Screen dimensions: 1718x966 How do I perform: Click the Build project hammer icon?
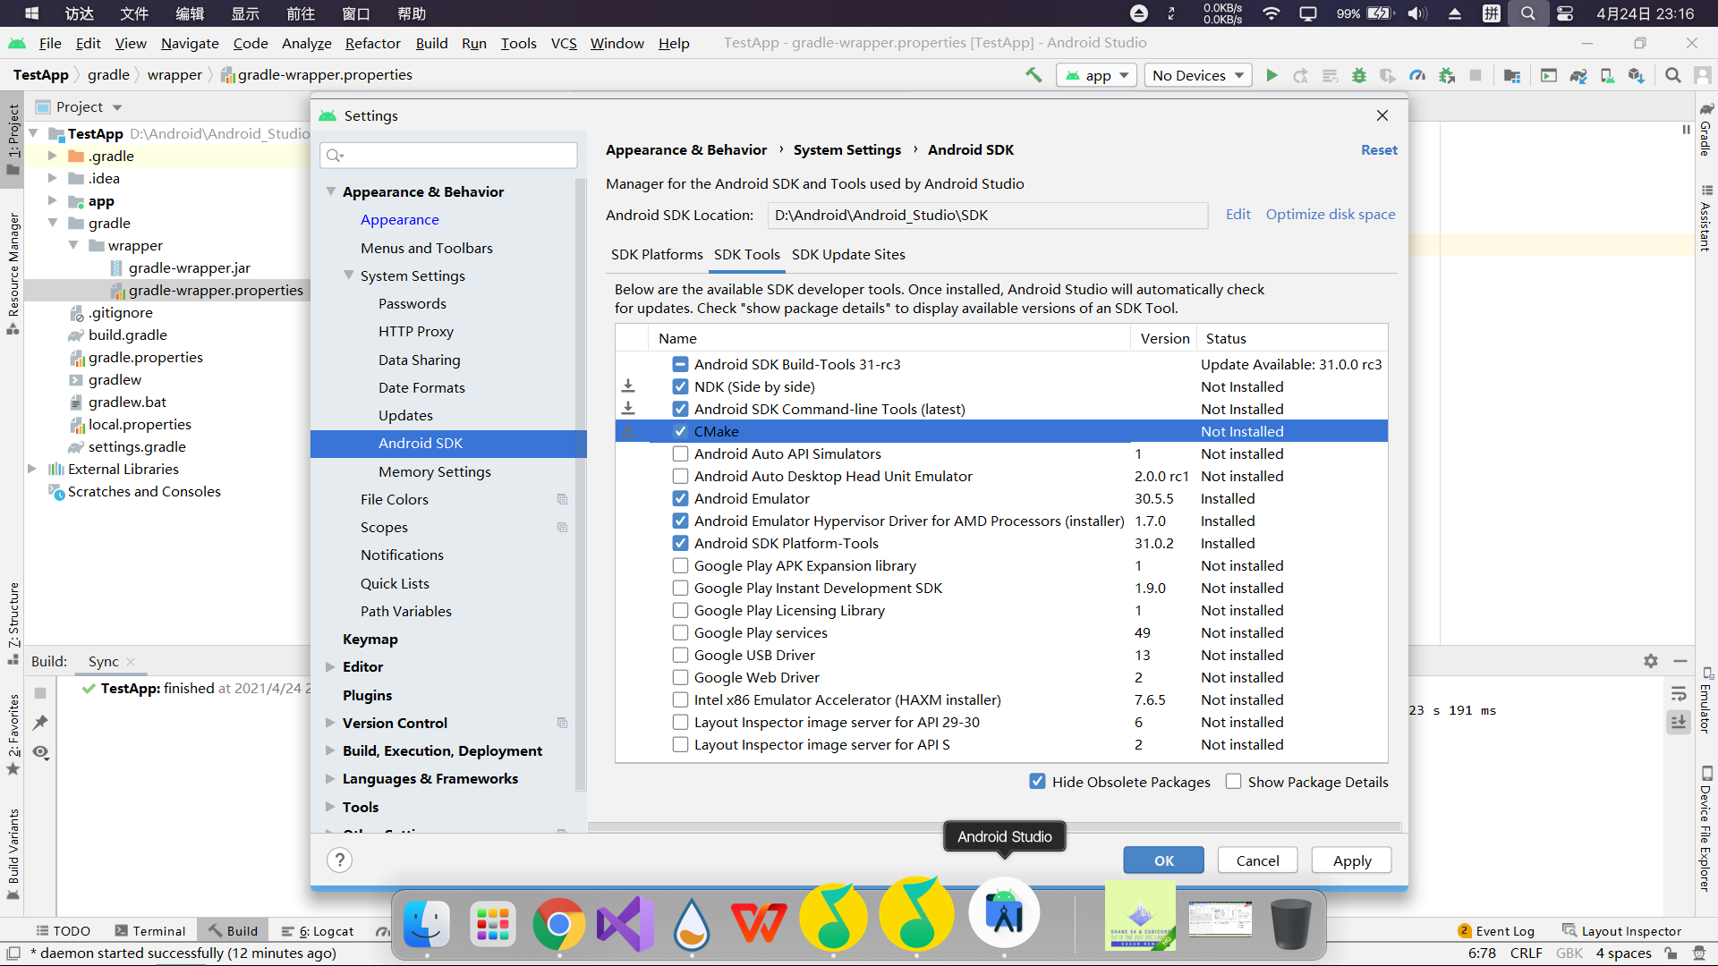coord(1033,74)
